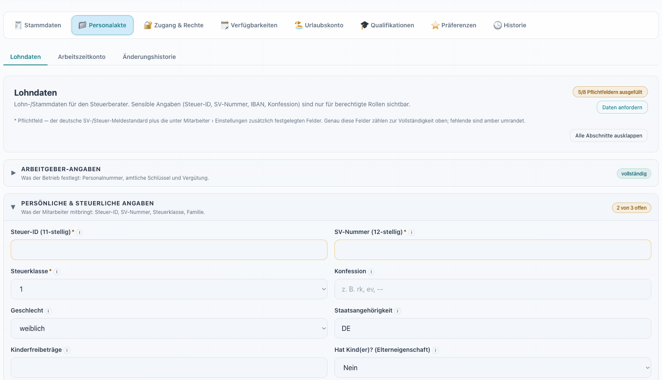Click the calendar icon of Verfügbarkeiten

point(225,25)
